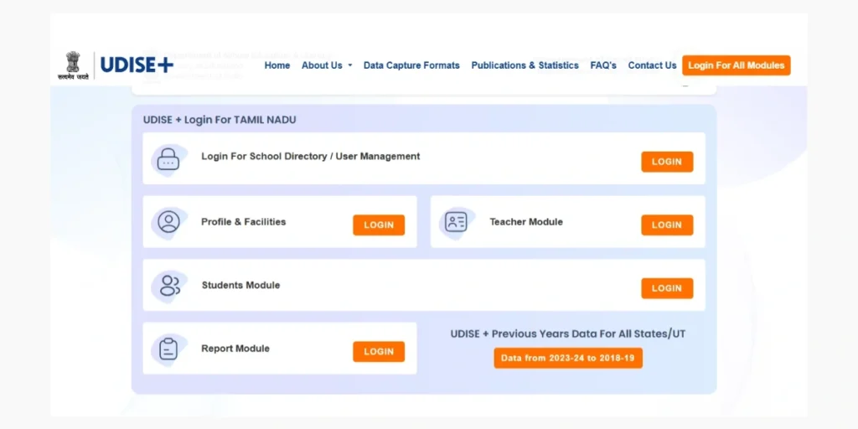This screenshot has height=429, width=858.
Task: Open the Contact Us page
Action: point(652,65)
